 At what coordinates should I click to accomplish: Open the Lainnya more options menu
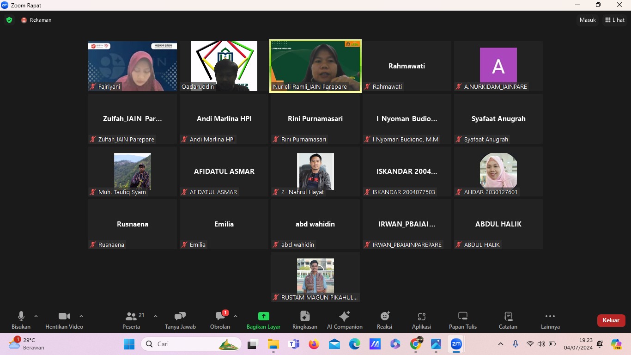(x=550, y=320)
